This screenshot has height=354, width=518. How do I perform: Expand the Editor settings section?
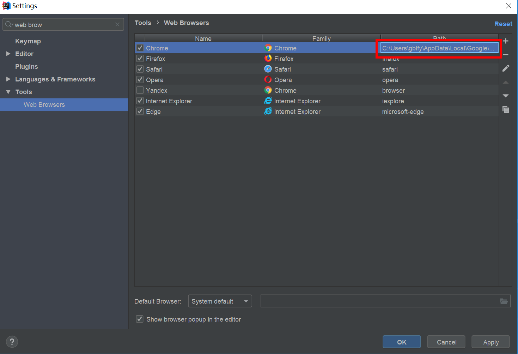click(8, 54)
